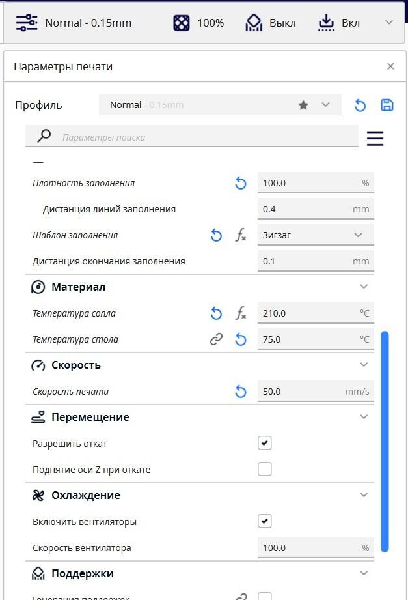Click the Поддержки support icon
The width and height of the screenshot is (408, 600).
tap(38, 573)
